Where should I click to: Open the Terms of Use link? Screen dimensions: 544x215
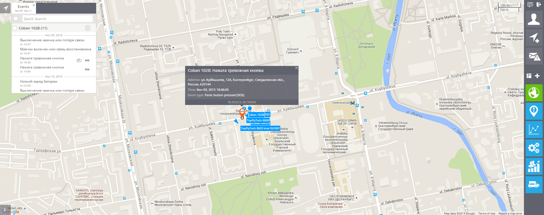487,213
